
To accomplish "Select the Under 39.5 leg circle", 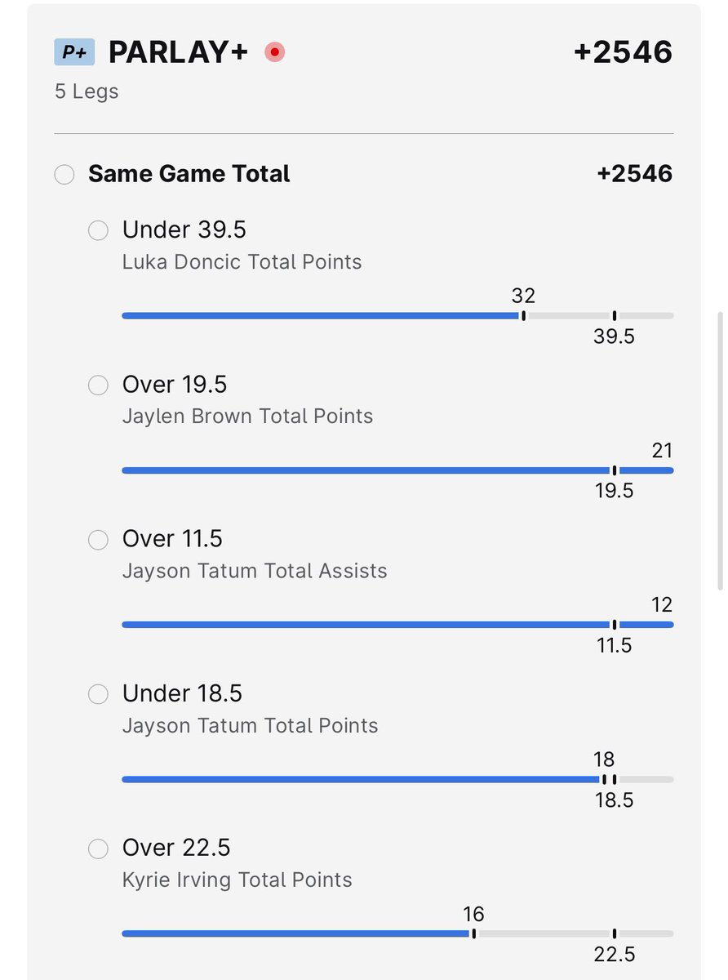I will tap(98, 230).
